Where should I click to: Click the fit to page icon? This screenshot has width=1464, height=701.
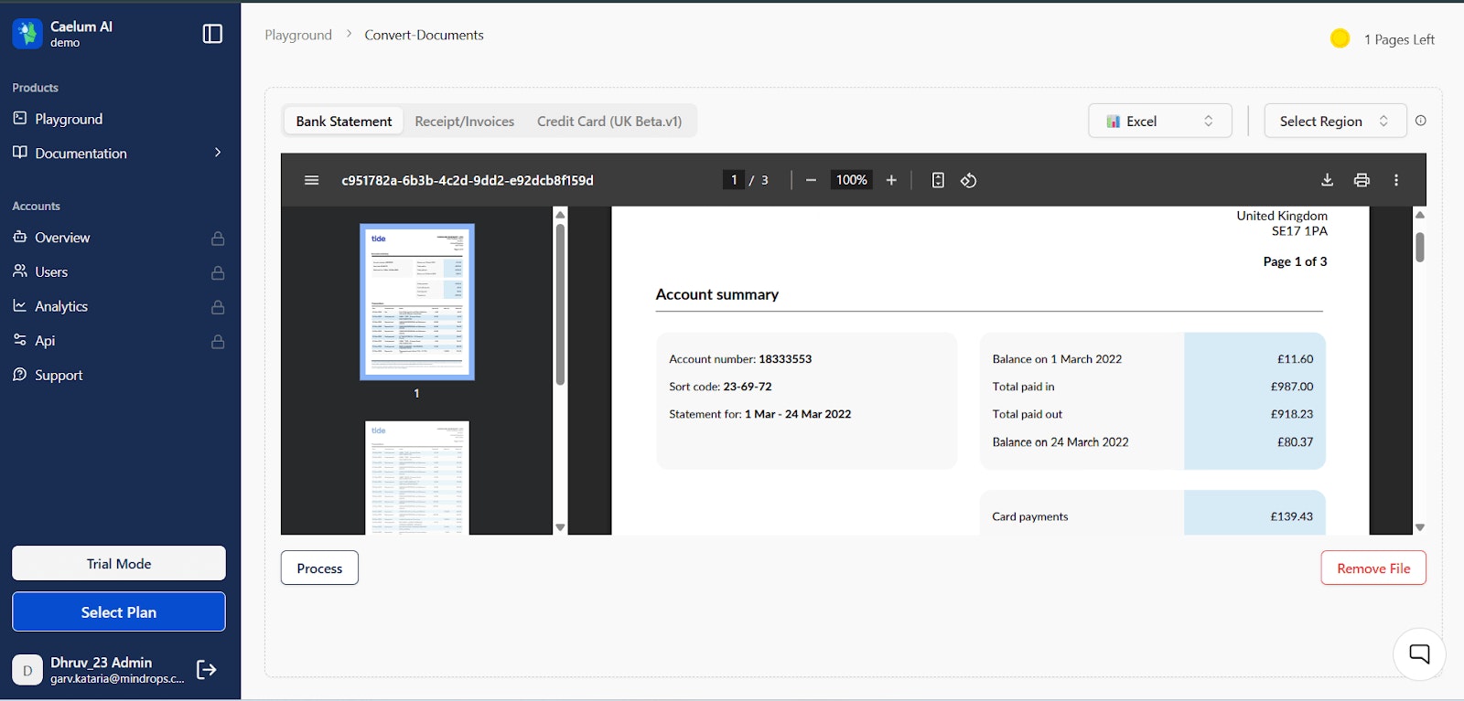click(938, 180)
